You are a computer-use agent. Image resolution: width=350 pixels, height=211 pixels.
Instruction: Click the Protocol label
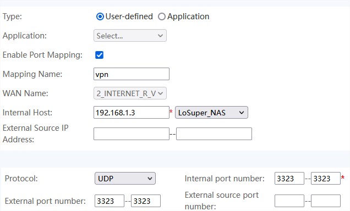pyautogui.click(x=21, y=179)
